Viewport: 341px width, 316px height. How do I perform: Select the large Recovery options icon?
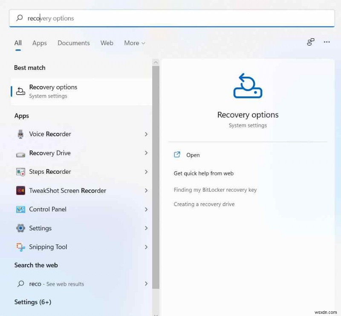248,86
